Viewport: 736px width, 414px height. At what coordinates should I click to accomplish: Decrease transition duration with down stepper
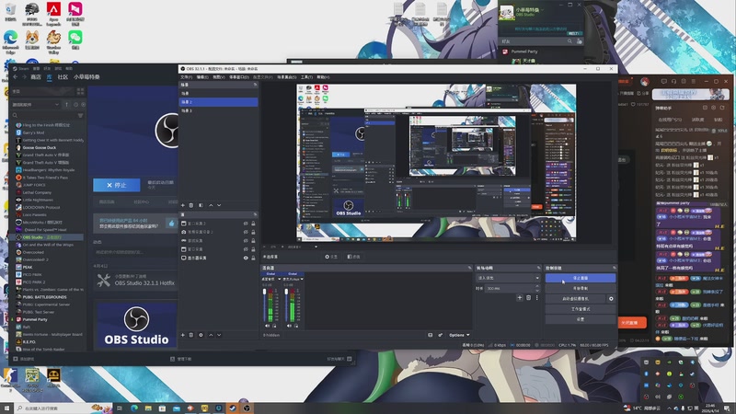[x=537, y=291]
